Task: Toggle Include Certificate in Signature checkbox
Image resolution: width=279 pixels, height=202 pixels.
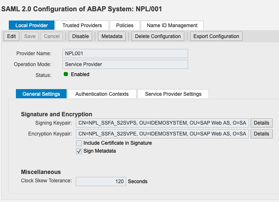Action: [x=79, y=143]
